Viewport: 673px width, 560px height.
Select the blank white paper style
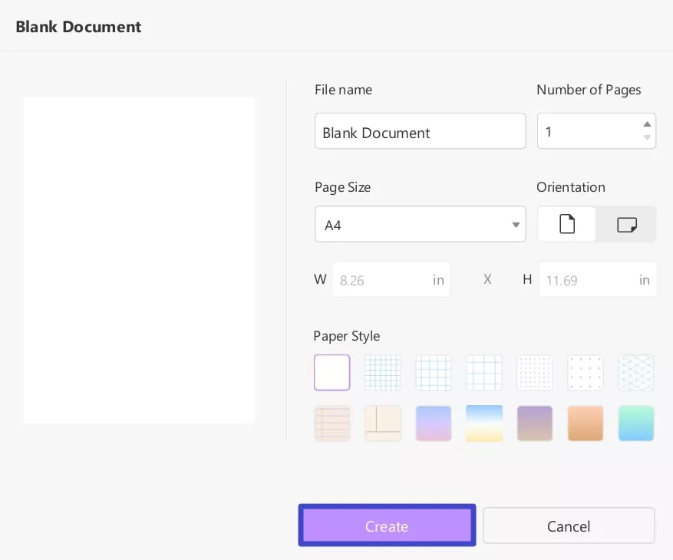(x=332, y=373)
